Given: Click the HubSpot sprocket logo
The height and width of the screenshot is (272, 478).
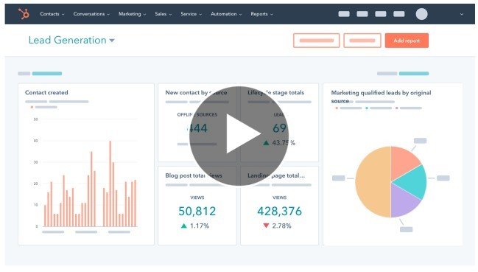Looking at the screenshot, I should pos(24,14).
